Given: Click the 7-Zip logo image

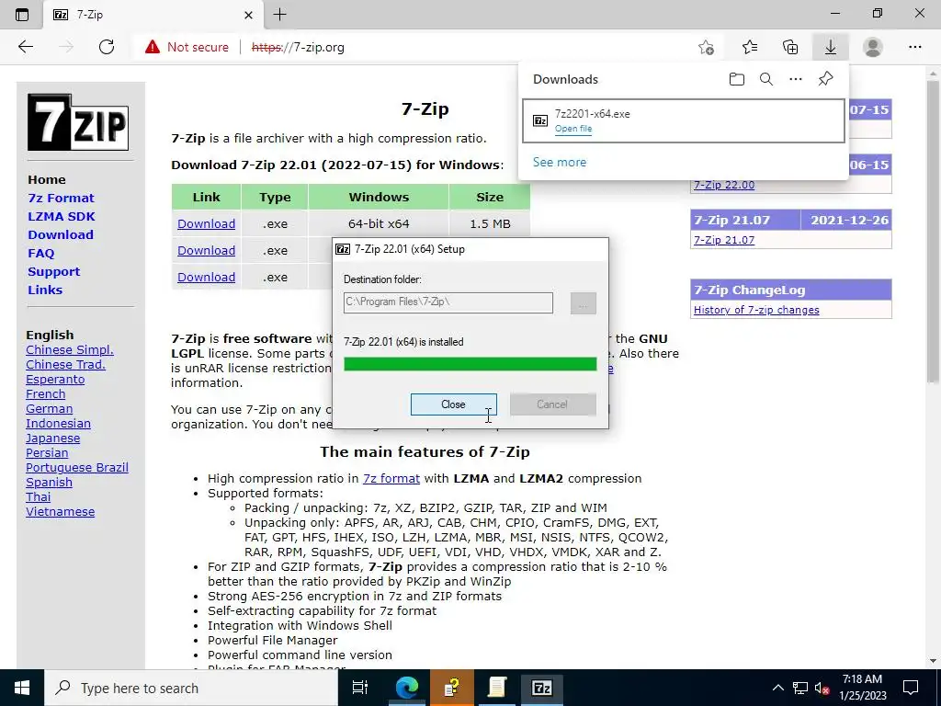Looking at the screenshot, I should pyautogui.click(x=77, y=122).
